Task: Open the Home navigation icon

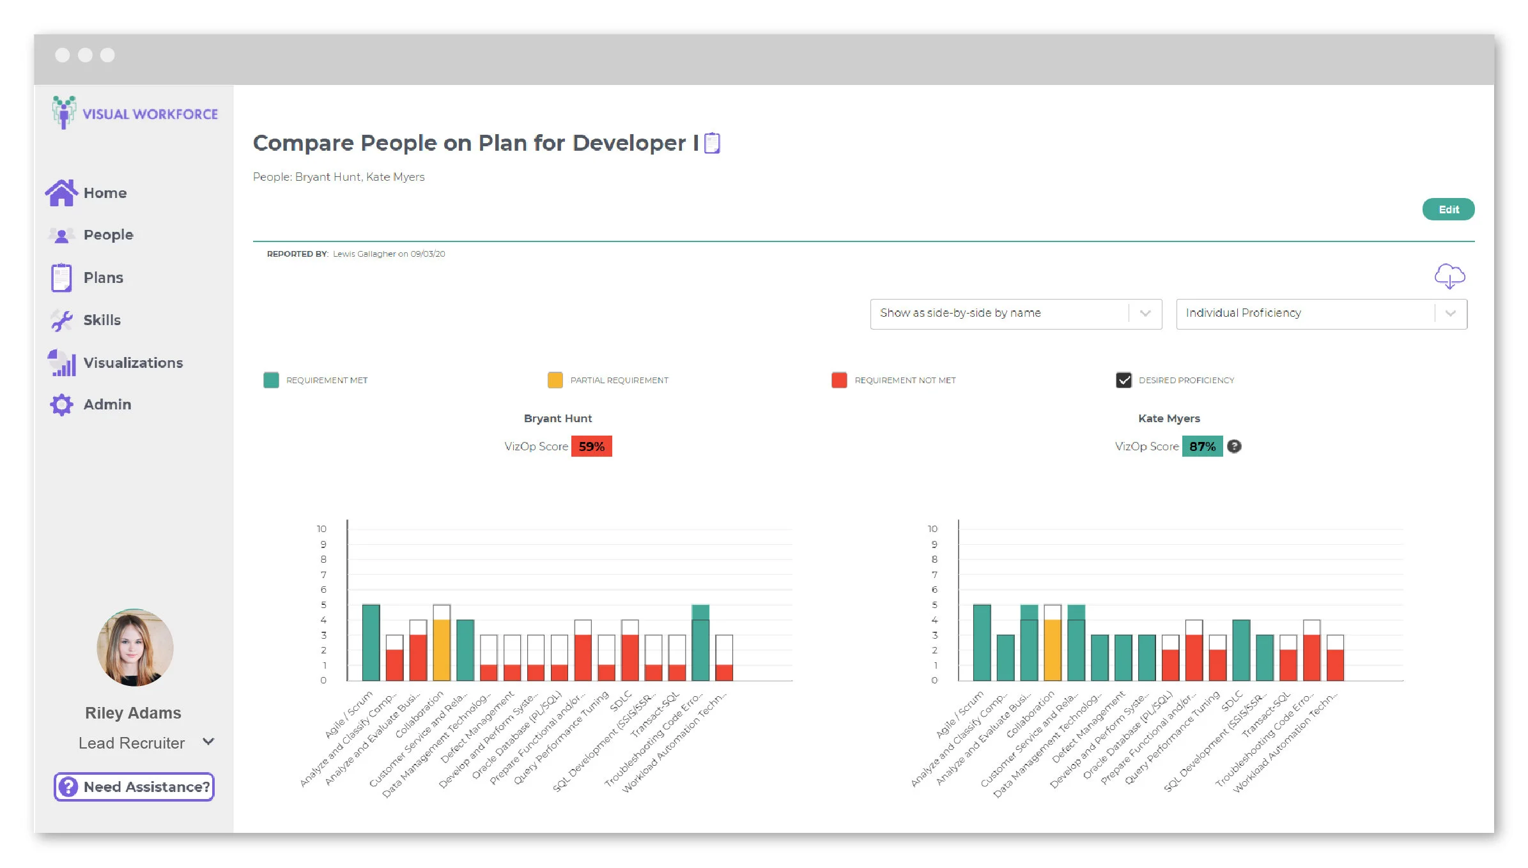Action: [61, 192]
